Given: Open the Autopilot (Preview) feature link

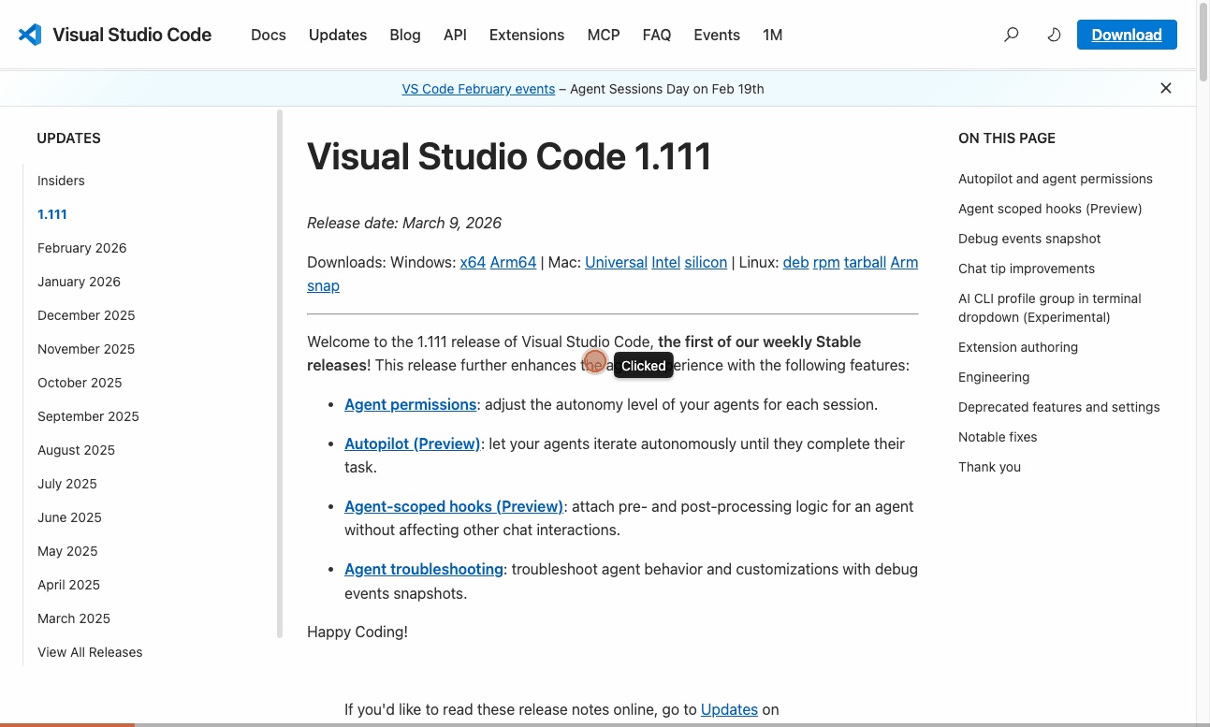Looking at the screenshot, I should click(413, 443).
